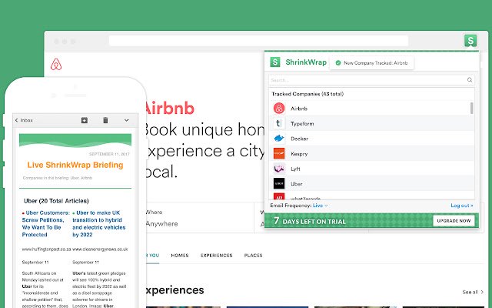492x308 pixels.
Task: Click the See all link beside Experiences
Action: tap(473, 292)
